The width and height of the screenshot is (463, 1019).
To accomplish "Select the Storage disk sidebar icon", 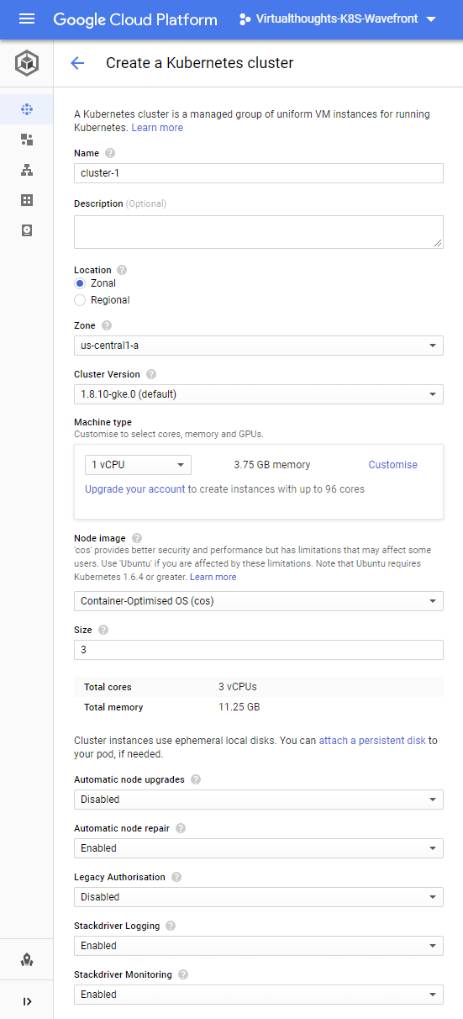I will (x=27, y=230).
